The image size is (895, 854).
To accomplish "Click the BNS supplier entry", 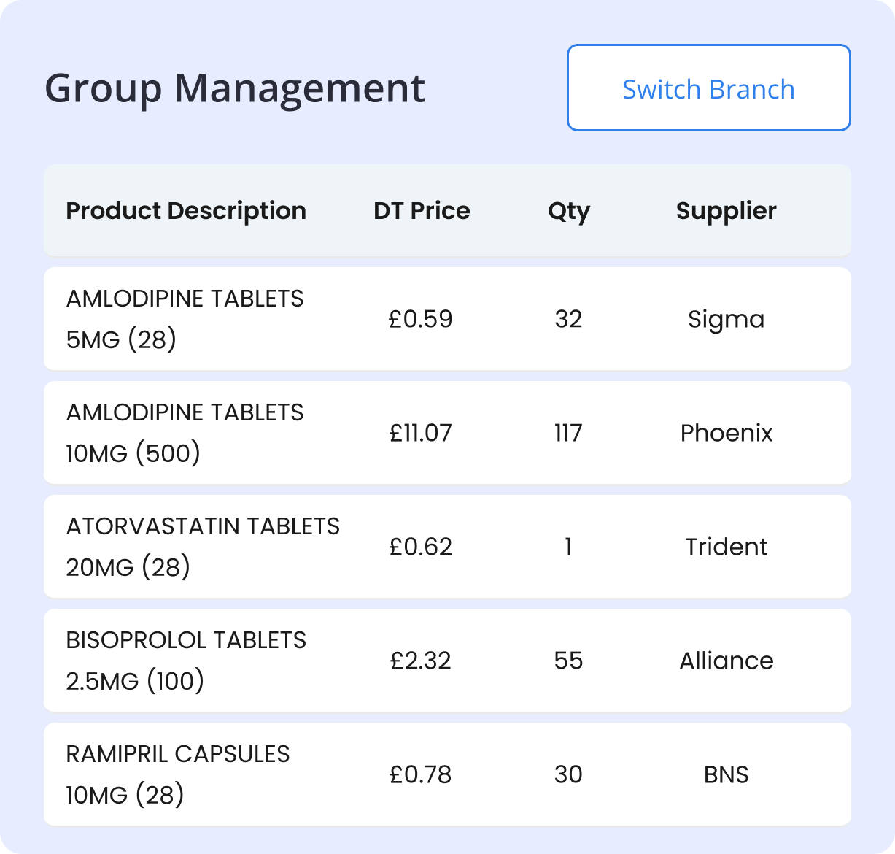I will [x=726, y=774].
